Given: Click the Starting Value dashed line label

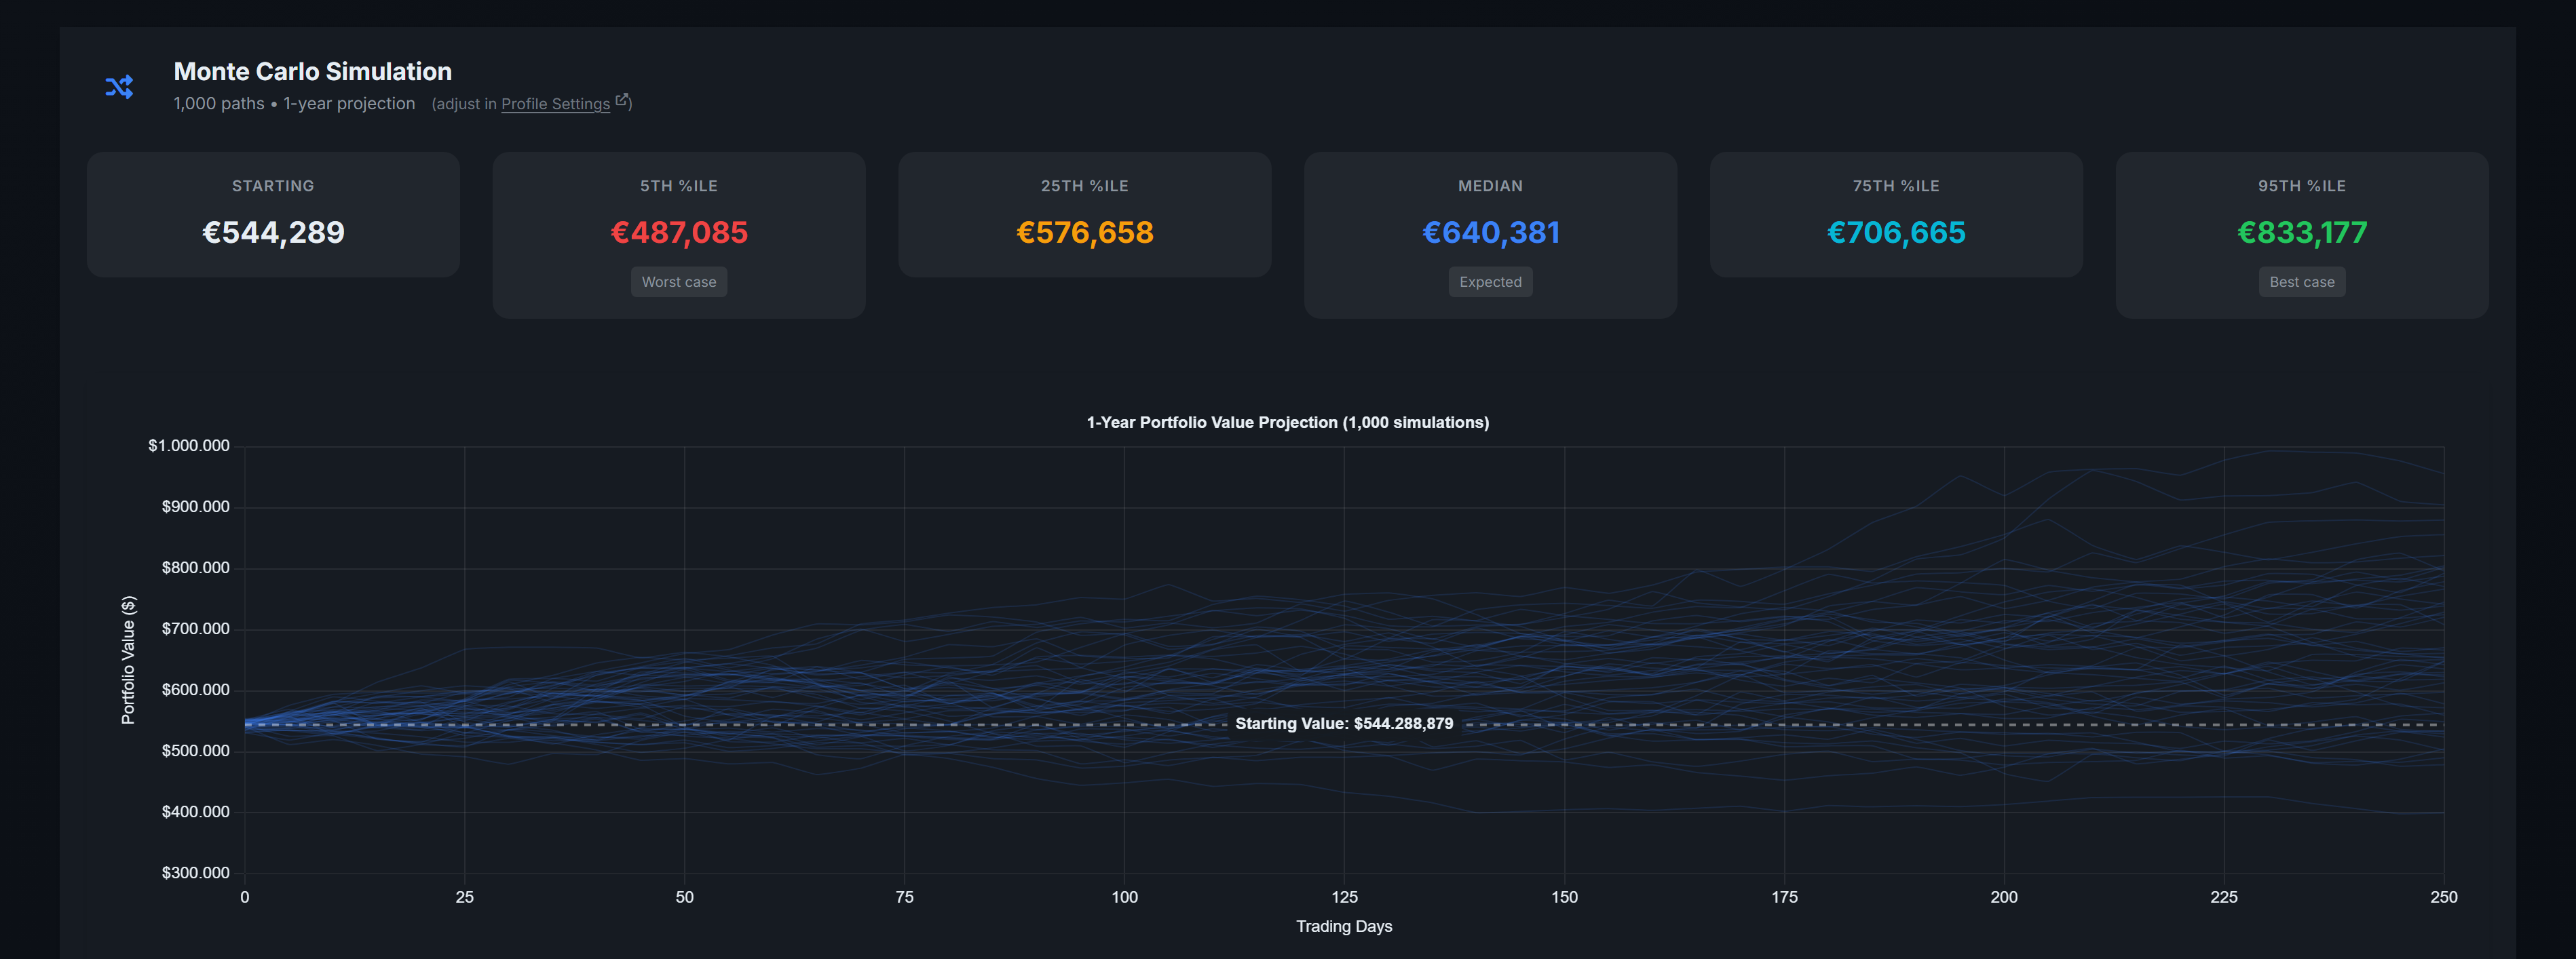Looking at the screenshot, I should [x=1344, y=723].
